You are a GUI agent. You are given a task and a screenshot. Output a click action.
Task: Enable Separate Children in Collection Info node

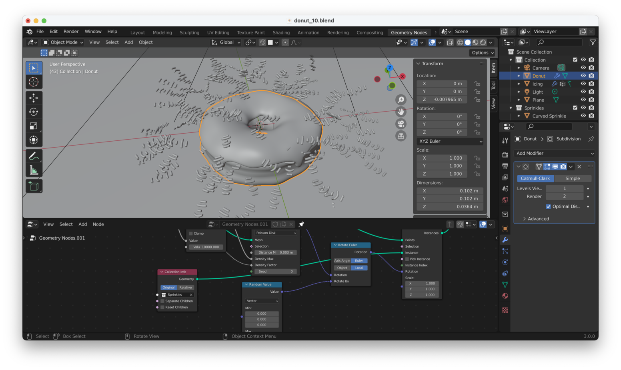click(162, 301)
